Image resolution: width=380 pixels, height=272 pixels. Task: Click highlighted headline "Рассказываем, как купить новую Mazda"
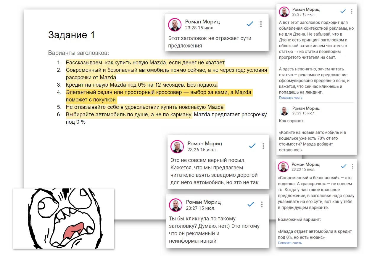120,63
